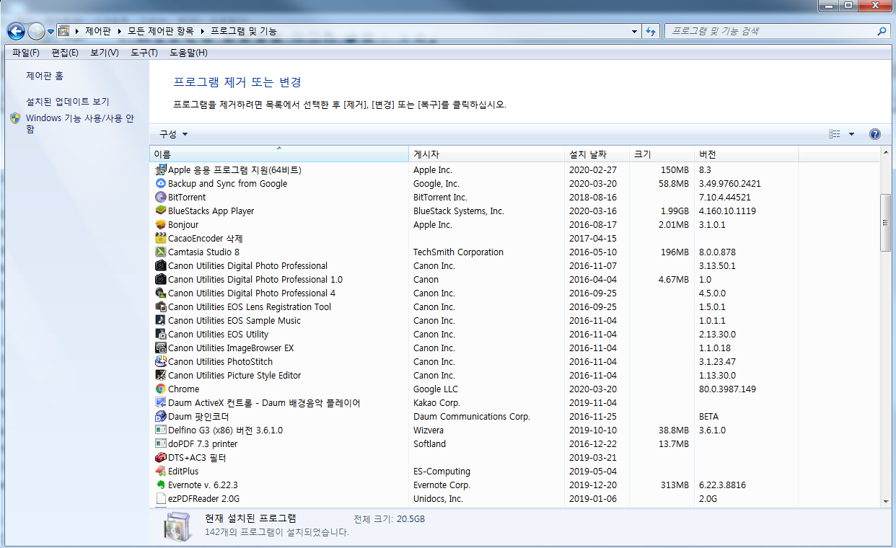The height and width of the screenshot is (548, 896).
Task: Click the Apple application support icon
Action: [x=161, y=170]
